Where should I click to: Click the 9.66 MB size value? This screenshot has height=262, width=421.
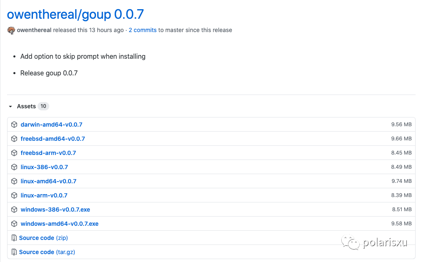pos(401,139)
